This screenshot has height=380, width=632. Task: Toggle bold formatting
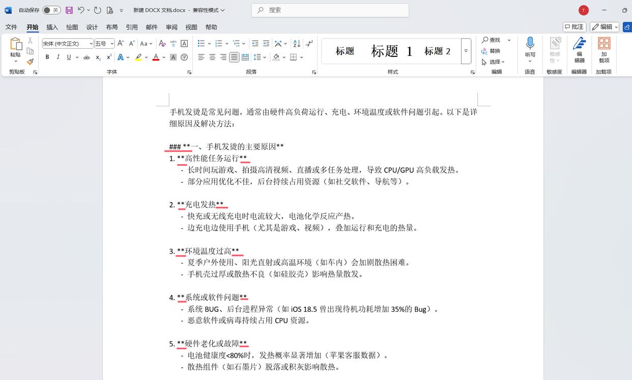click(x=47, y=57)
